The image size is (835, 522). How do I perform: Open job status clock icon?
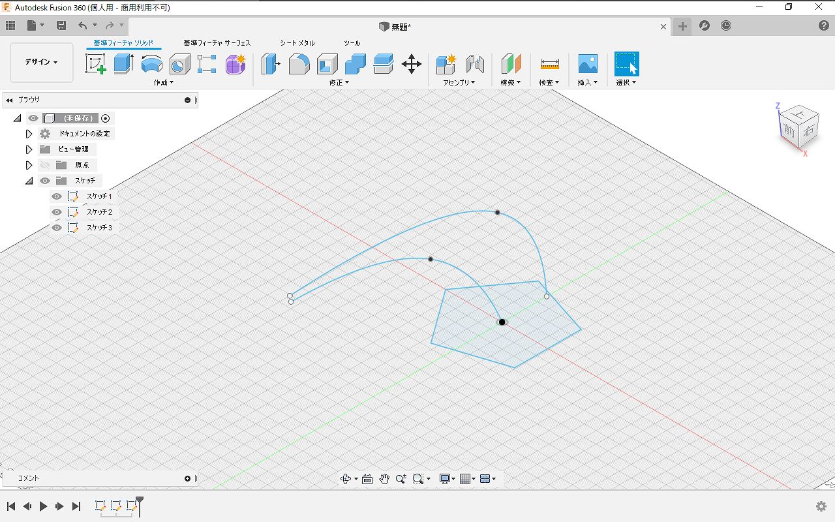pos(726,26)
